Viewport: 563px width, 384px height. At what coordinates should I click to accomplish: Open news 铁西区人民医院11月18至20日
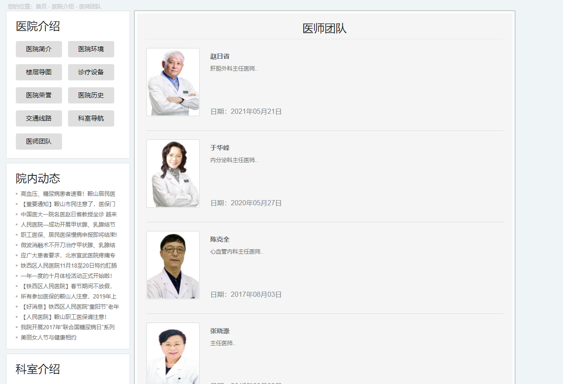(69, 266)
